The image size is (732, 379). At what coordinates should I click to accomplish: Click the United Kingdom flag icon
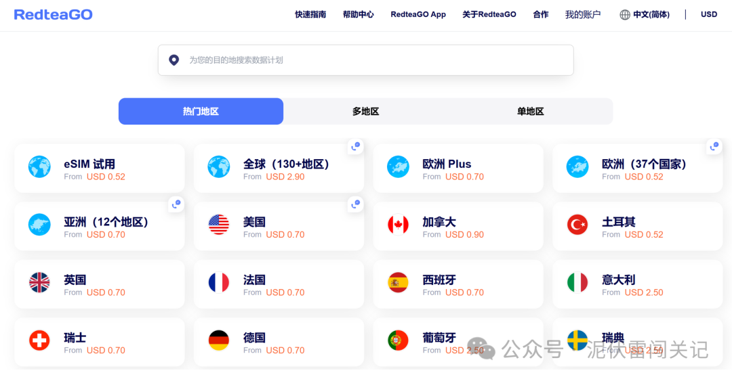tap(40, 282)
